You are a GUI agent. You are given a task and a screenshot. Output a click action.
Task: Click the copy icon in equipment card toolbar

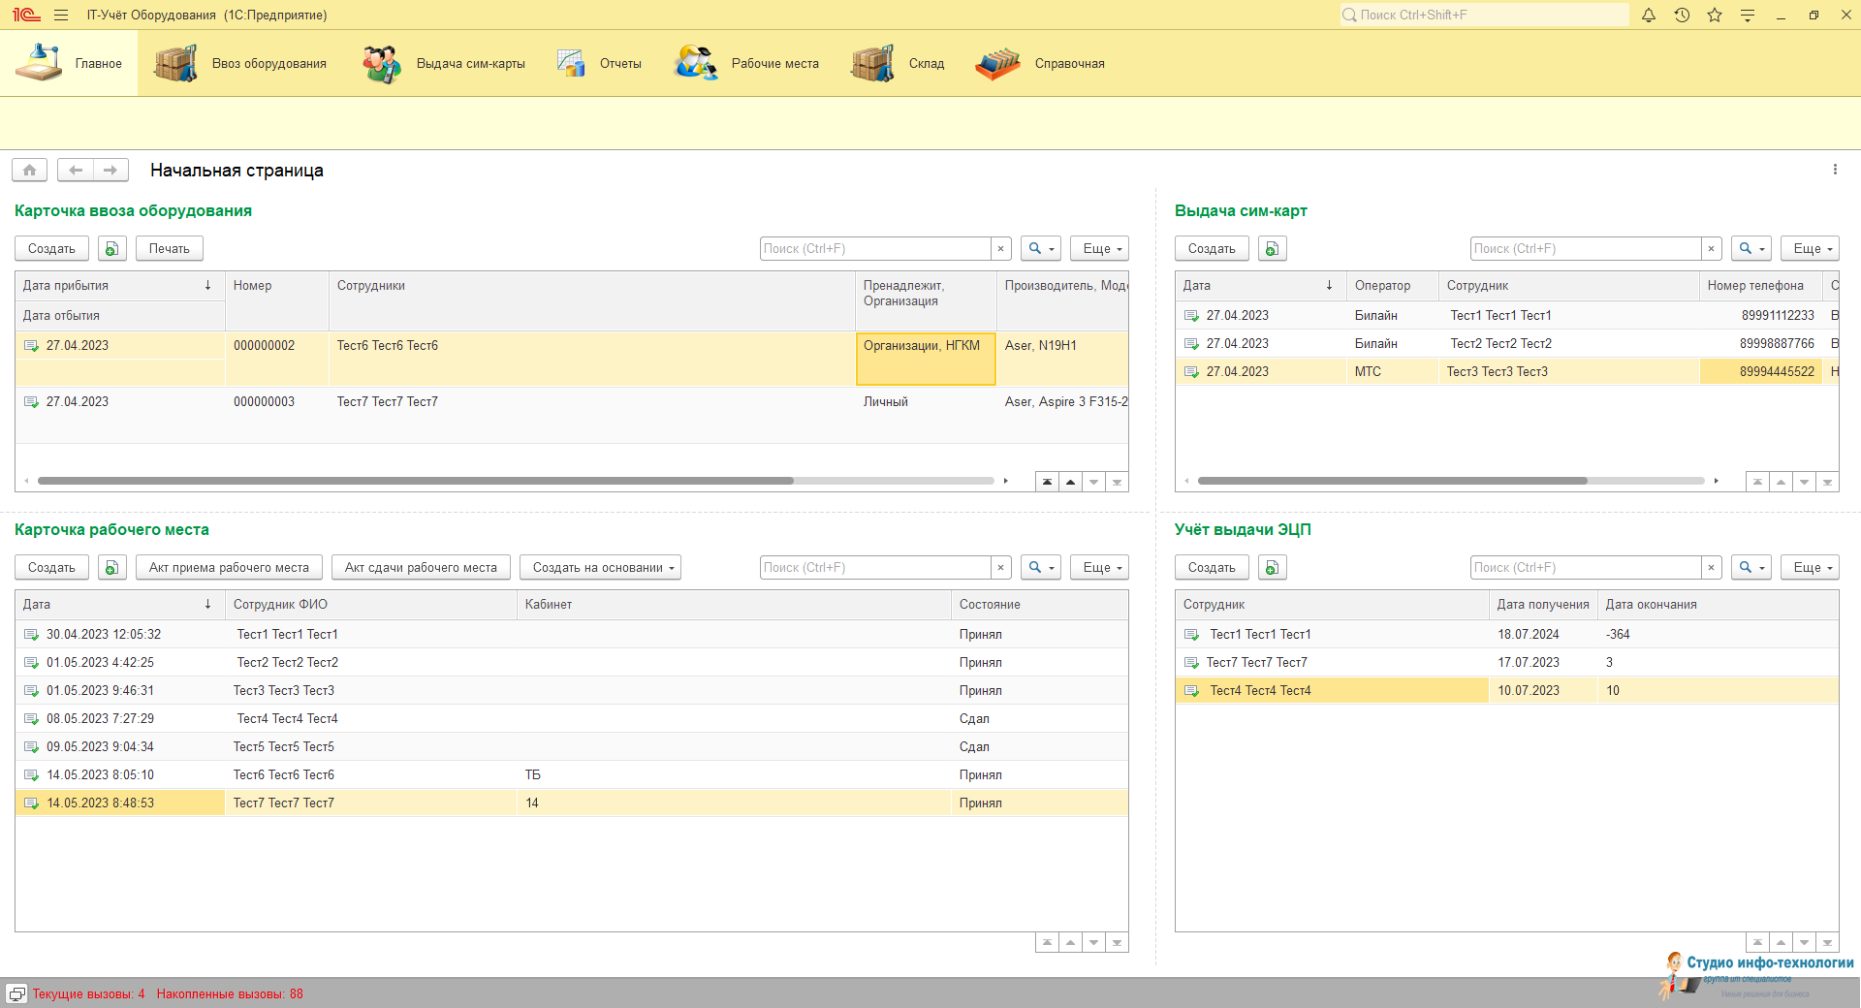tap(112, 249)
